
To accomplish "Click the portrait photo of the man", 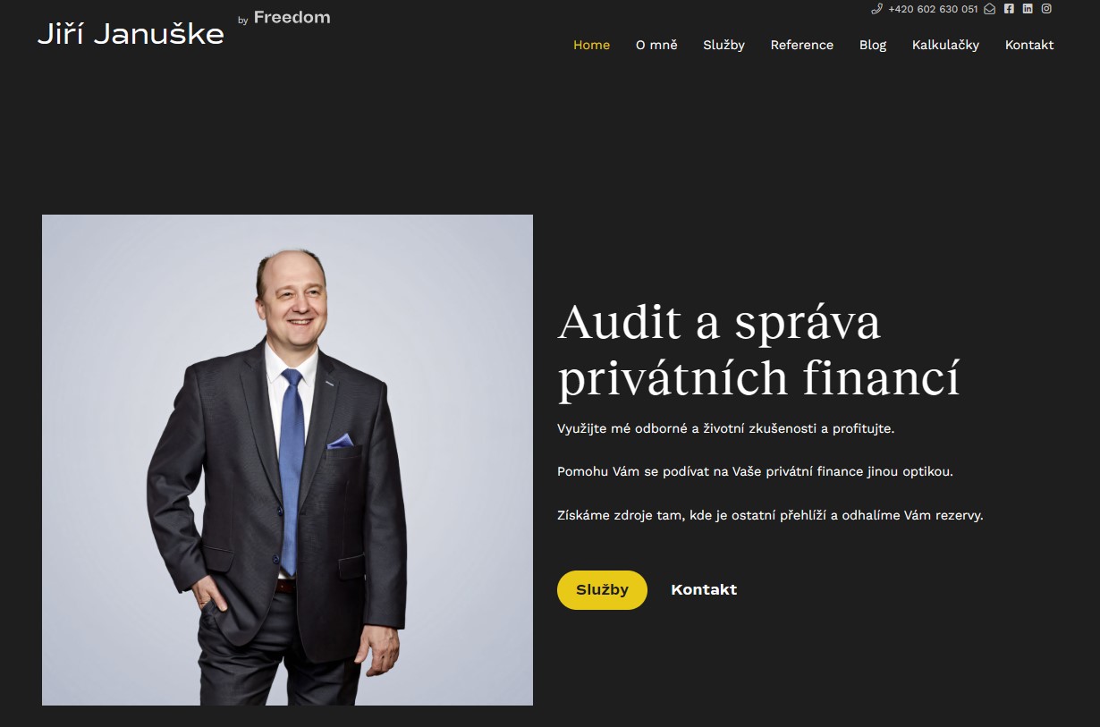I will [287, 460].
